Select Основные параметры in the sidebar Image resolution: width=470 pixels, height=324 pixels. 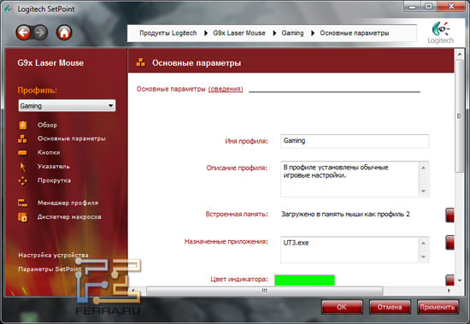pos(71,138)
